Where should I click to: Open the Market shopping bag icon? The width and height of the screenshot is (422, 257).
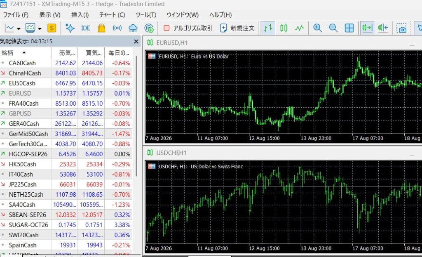coord(101,28)
